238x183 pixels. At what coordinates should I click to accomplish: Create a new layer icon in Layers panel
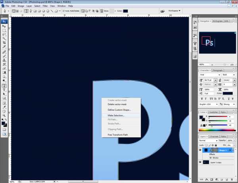tap(227, 179)
